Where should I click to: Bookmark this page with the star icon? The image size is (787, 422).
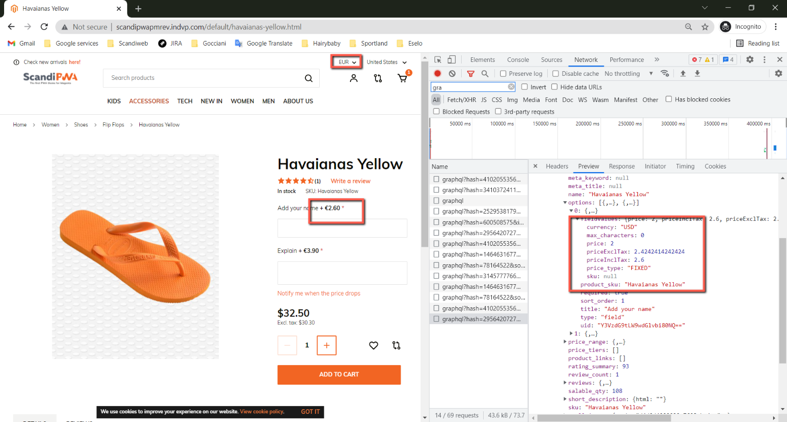[x=705, y=27]
